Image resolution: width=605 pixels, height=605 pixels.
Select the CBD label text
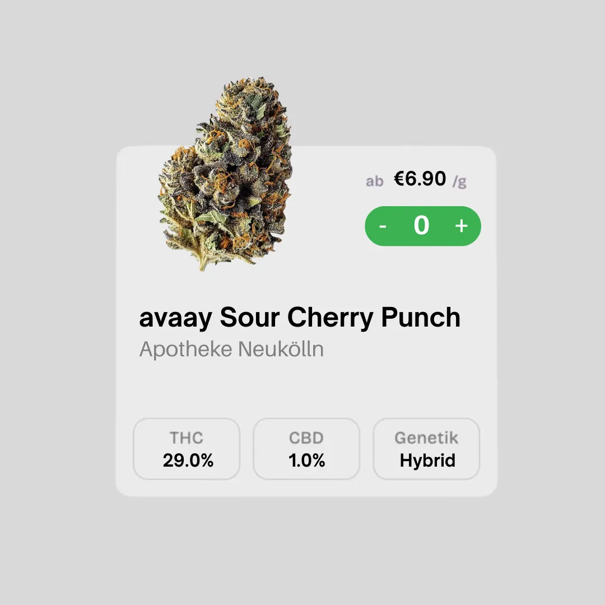coord(306,438)
